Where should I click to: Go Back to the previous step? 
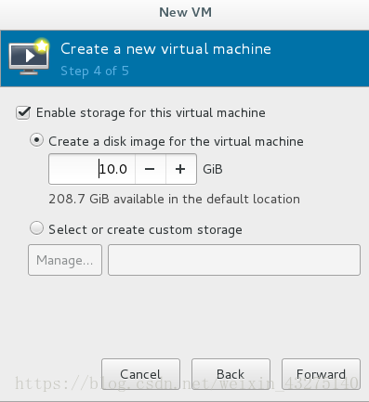click(x=231, y=374)
